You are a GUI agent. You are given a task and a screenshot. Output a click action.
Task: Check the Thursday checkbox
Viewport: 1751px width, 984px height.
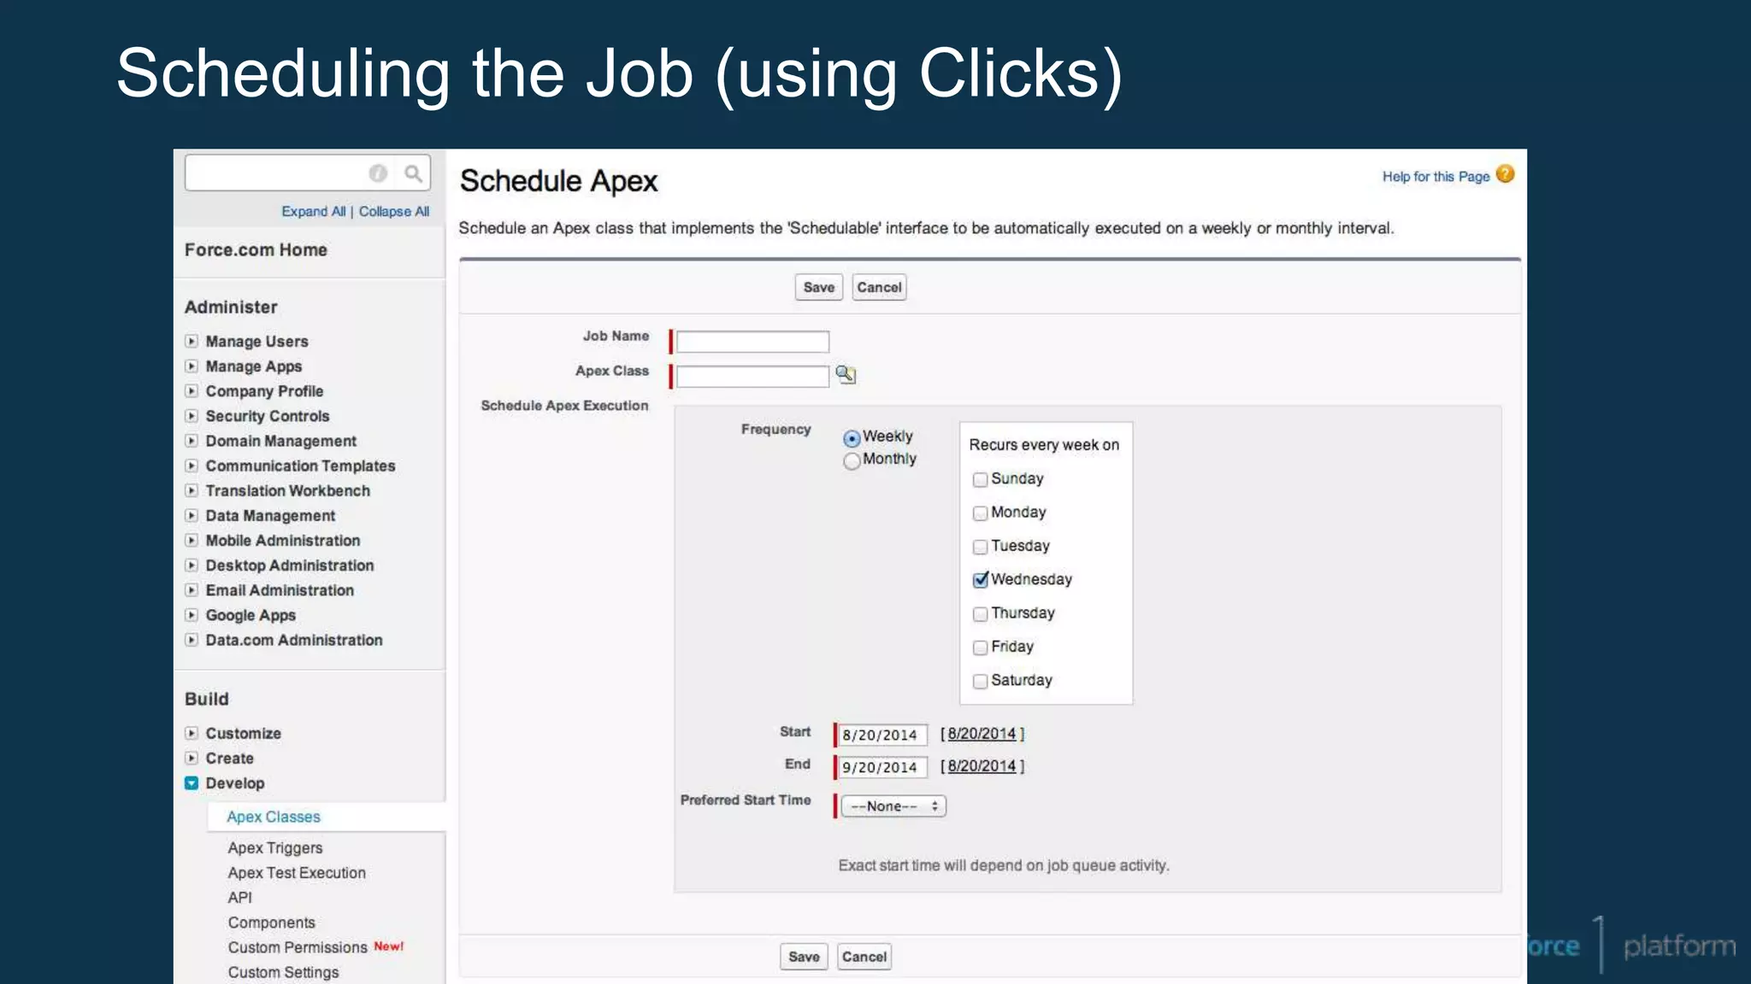click(981, 614)
